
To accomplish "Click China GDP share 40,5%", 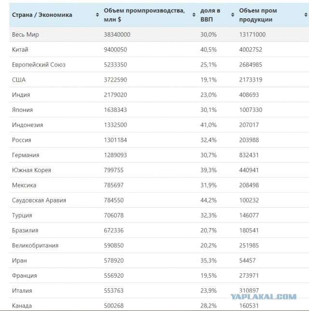I will [208, 50].
